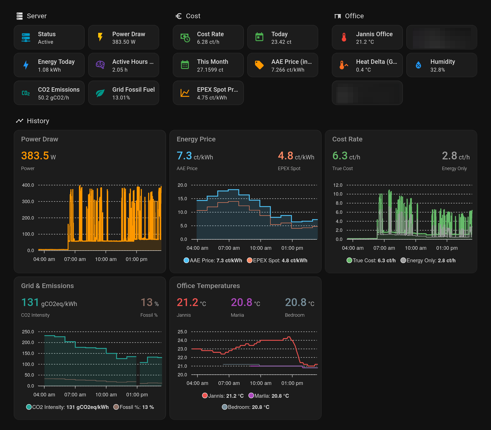Hide the Energy Only legend series

pos(428,260)
